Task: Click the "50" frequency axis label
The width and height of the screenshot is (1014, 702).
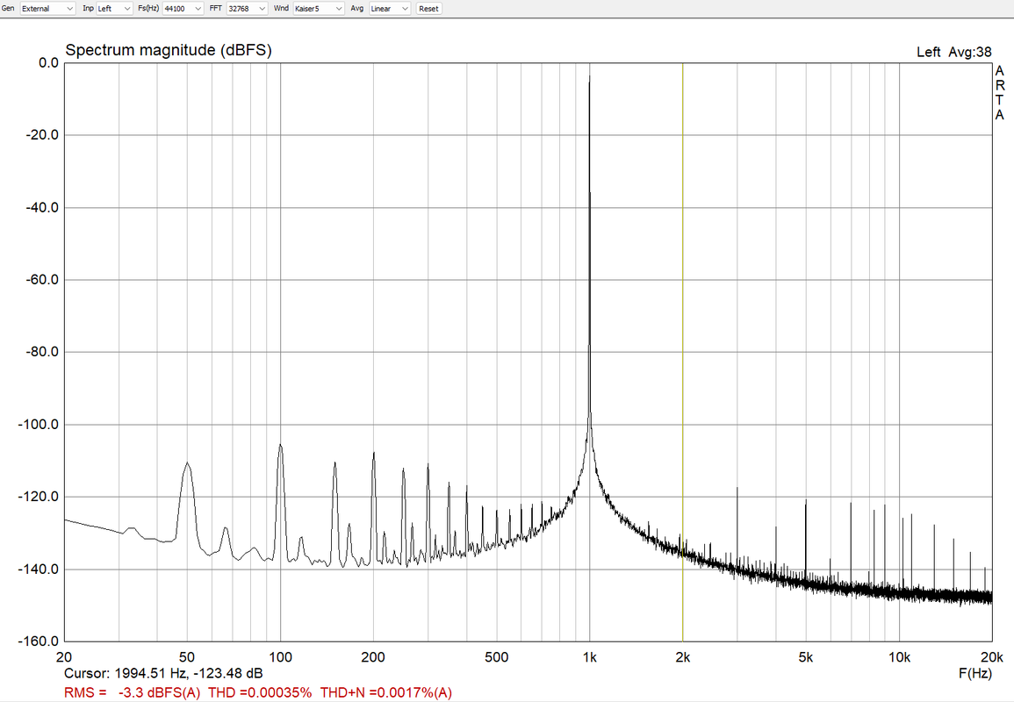Action: coord(187,657)
